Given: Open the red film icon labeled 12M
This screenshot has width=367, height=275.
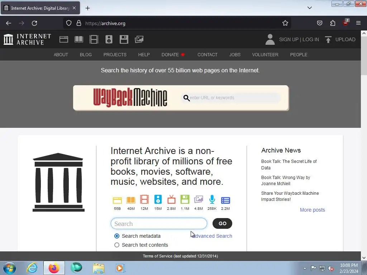Looking at the screenshot, I should pos(144,199).
